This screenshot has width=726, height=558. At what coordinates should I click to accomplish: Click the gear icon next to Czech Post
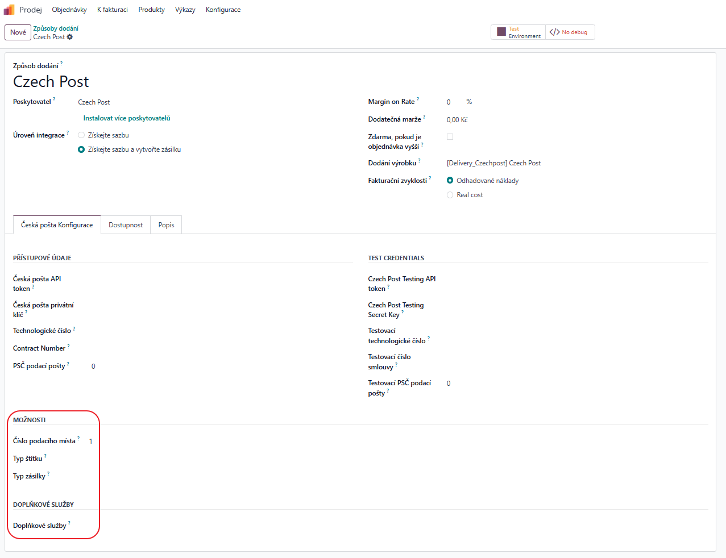pos(70,37)
